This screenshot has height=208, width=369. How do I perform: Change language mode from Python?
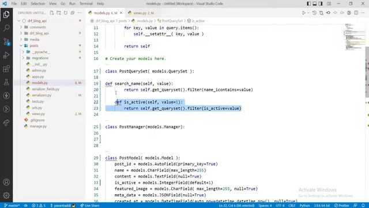304,206
